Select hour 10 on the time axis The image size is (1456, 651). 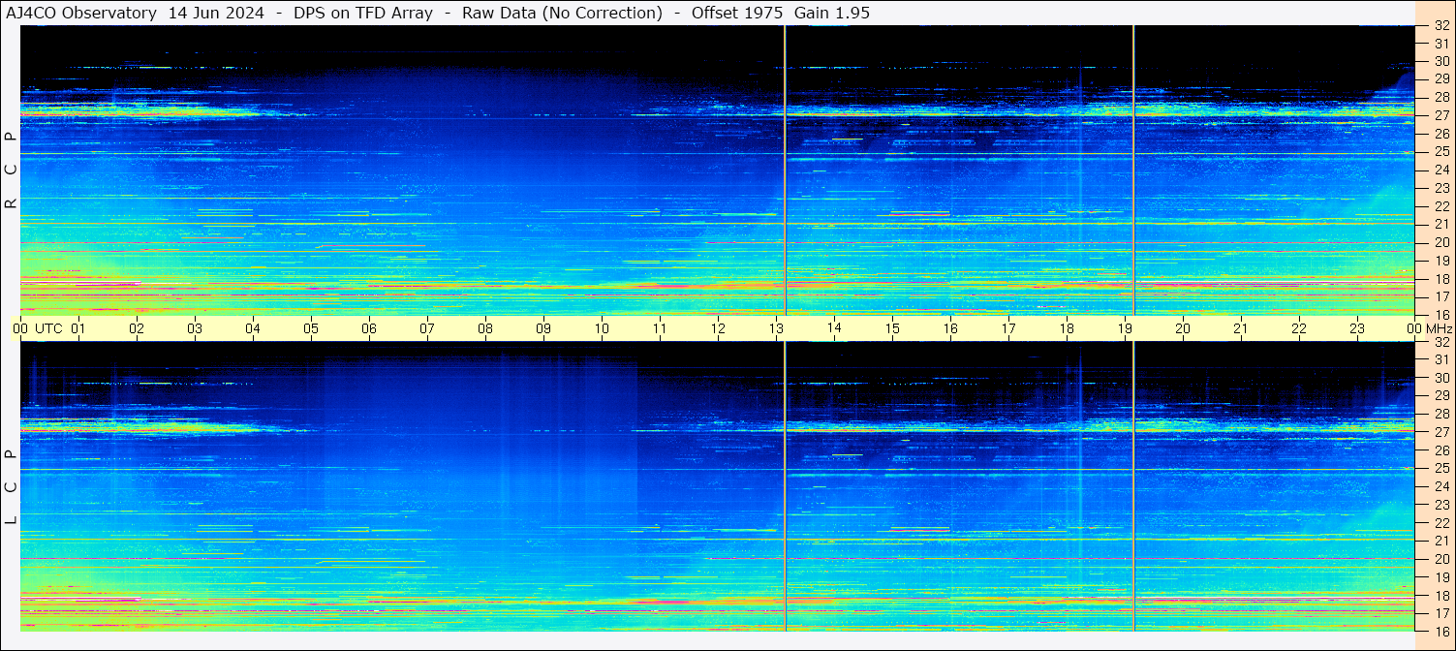tap(602, 328)
